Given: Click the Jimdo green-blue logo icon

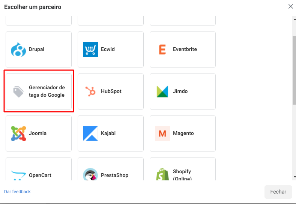Looking at the screenshot, I should (162, 91).
